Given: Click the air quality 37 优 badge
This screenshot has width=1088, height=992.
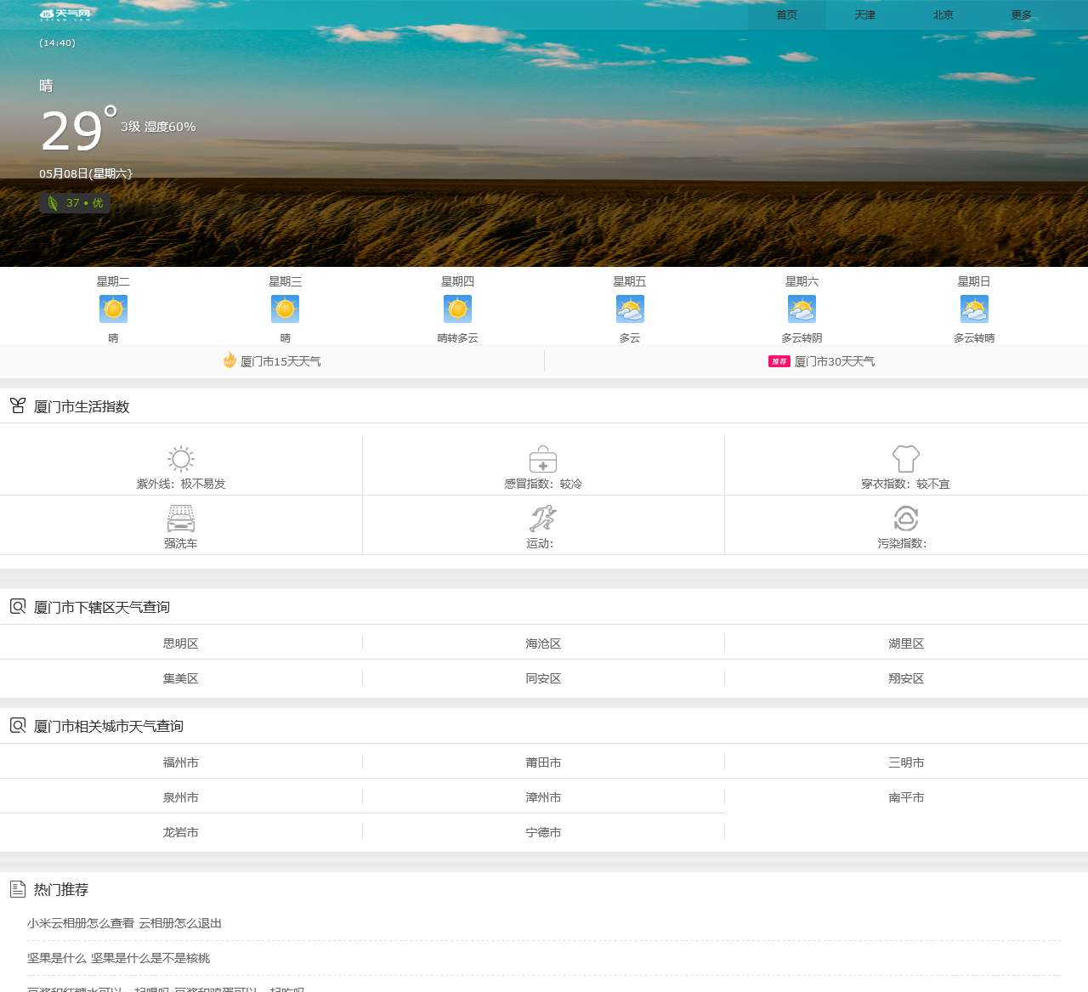Looking at the screenshot, I should tap(75, 203).
